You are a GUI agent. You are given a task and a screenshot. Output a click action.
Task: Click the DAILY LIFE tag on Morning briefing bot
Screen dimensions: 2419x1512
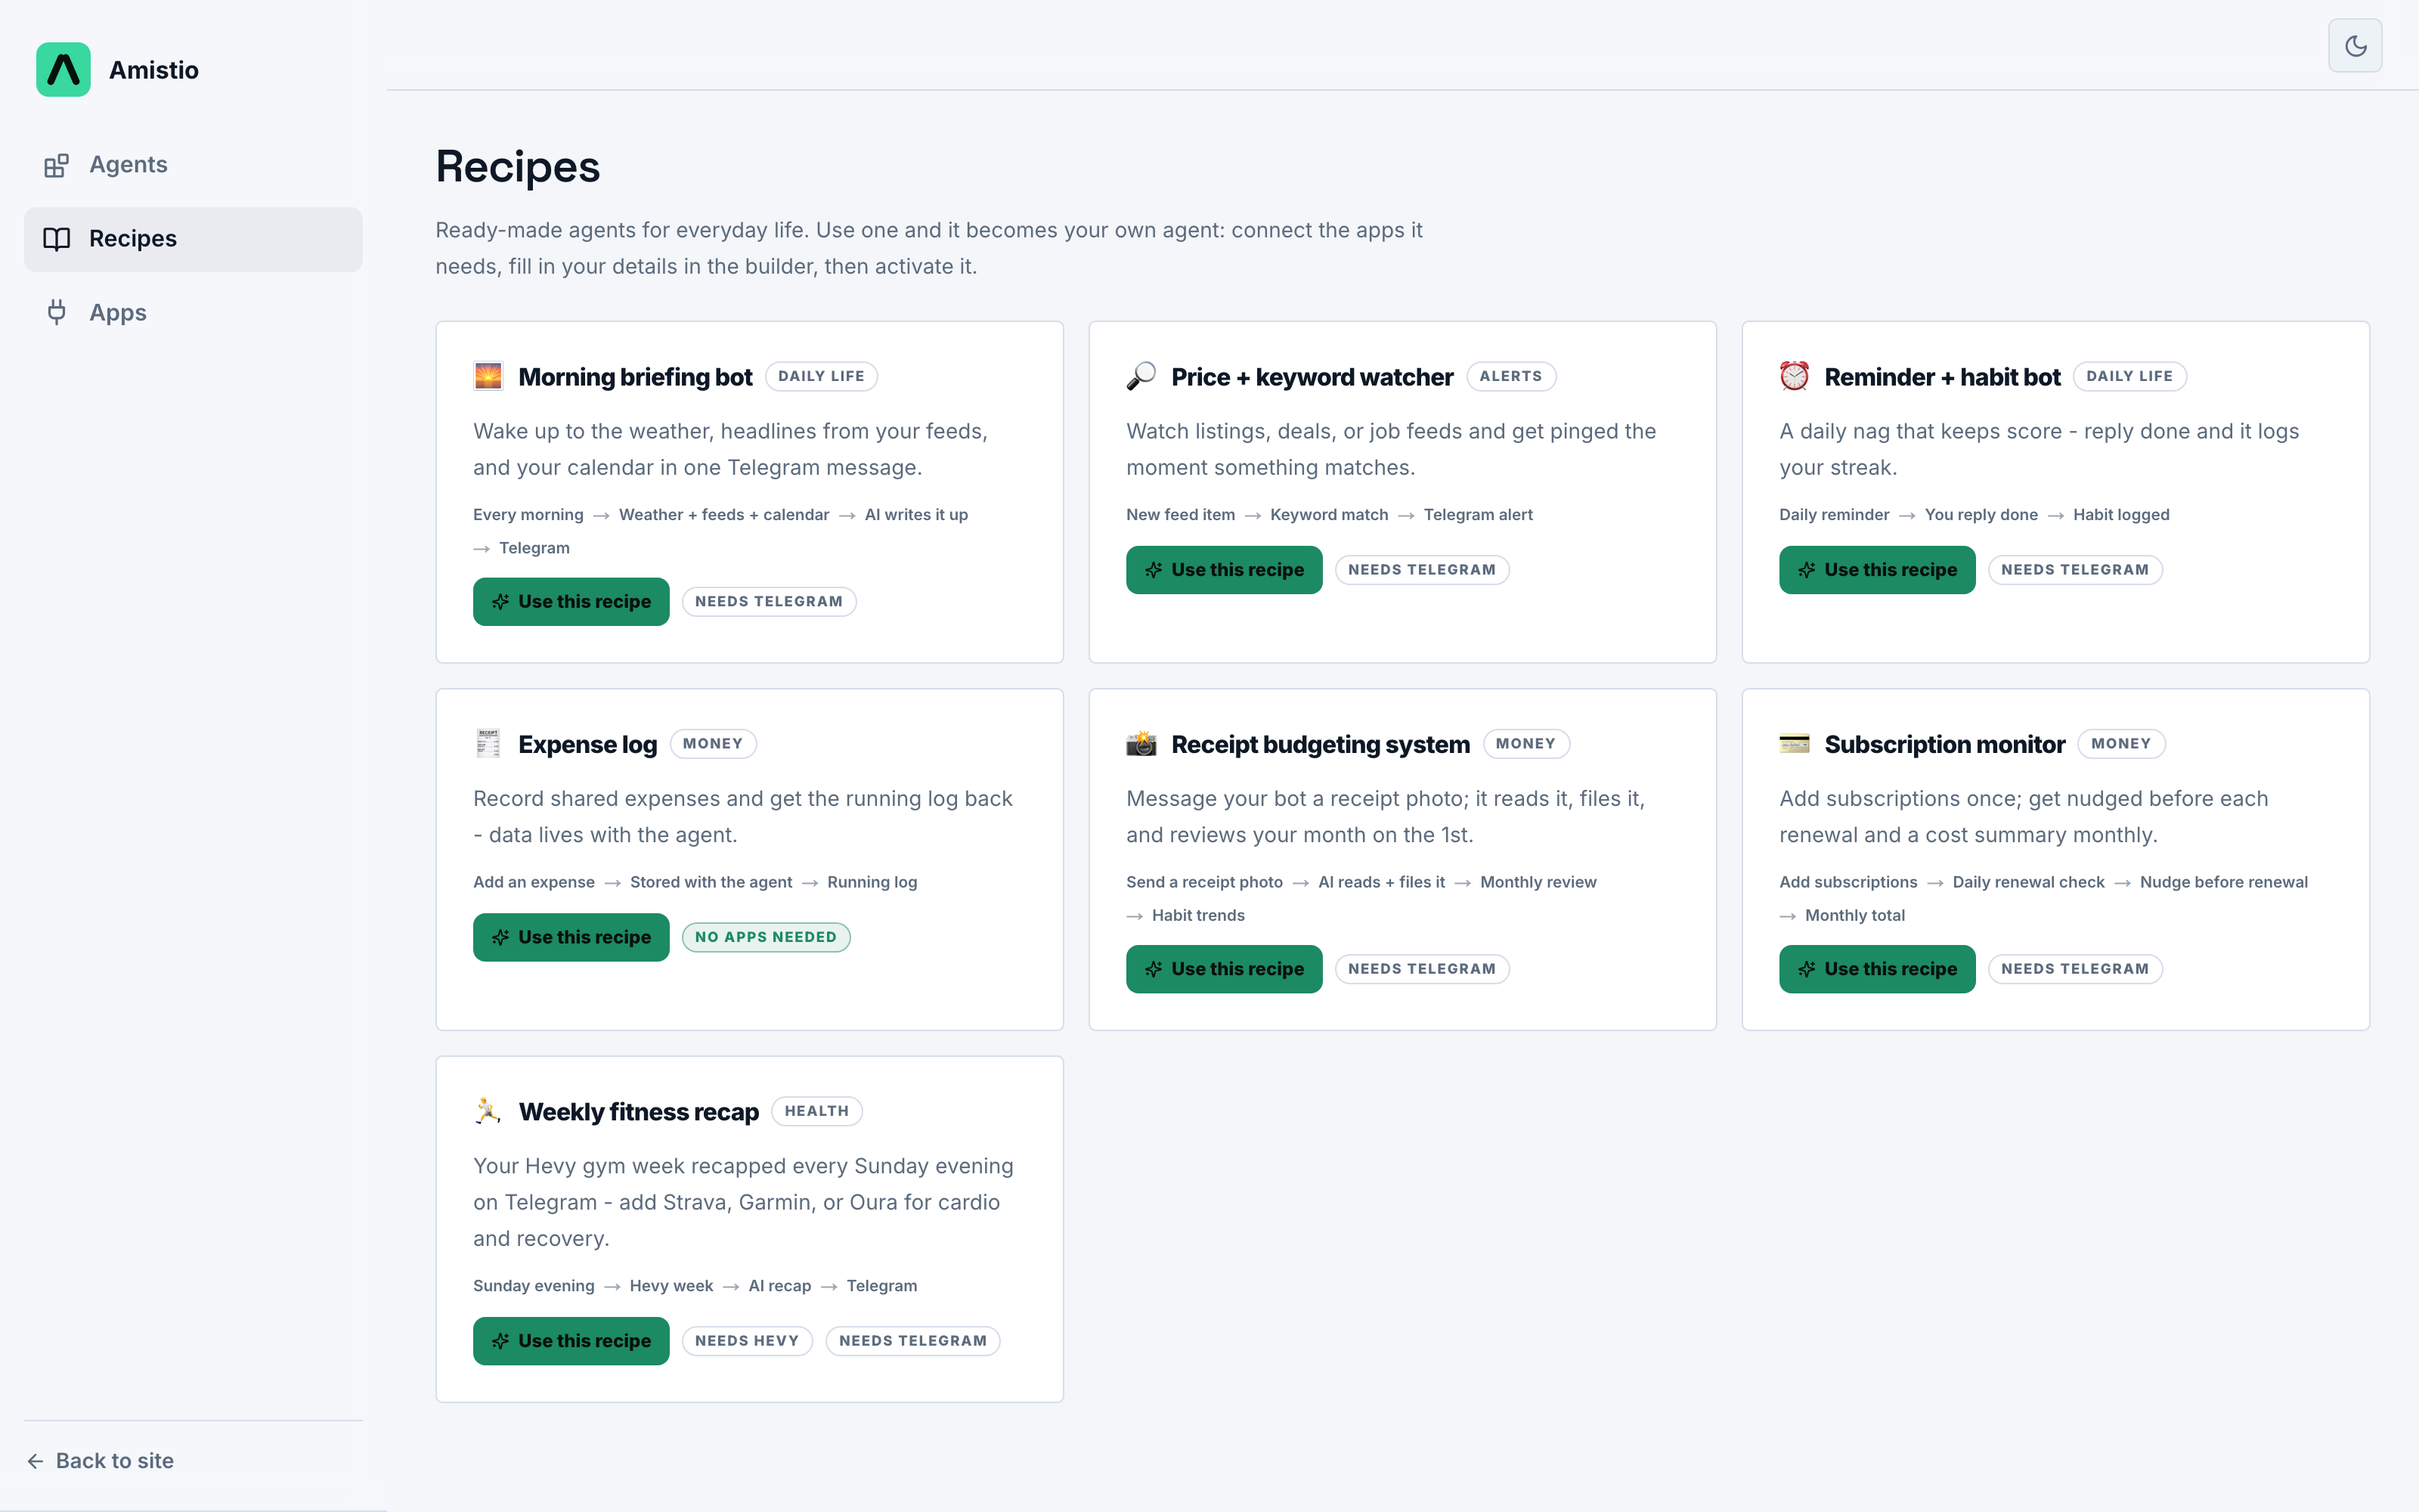point(821,377)
